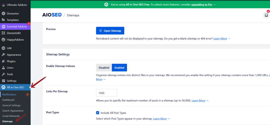
Task: Go to the Social Networks submenu
Action: pos(11,116)
